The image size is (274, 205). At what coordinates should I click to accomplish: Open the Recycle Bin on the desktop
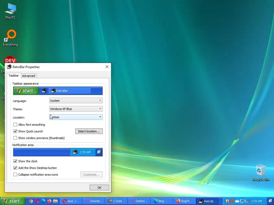click(x=261, y=173)
